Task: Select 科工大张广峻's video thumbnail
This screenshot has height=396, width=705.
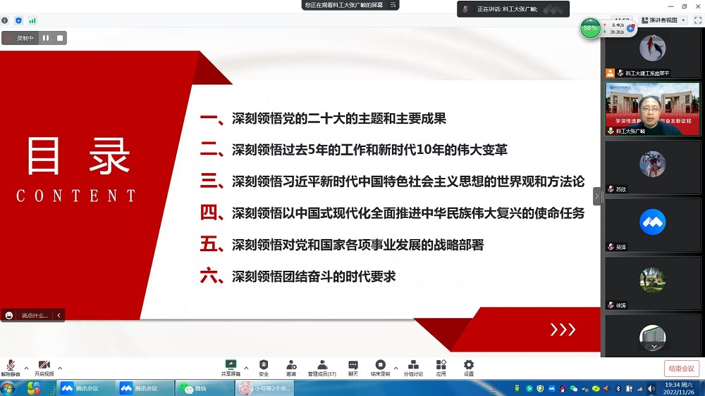Action: click(x=642, y=108)
